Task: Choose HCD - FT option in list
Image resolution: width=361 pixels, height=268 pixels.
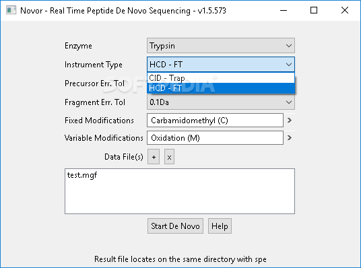Action: click(x=220, y=88)
